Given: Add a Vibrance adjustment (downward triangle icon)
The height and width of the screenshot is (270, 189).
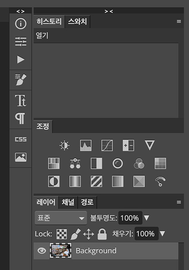Looking at the screenshot, I should (x=150, y=145).
